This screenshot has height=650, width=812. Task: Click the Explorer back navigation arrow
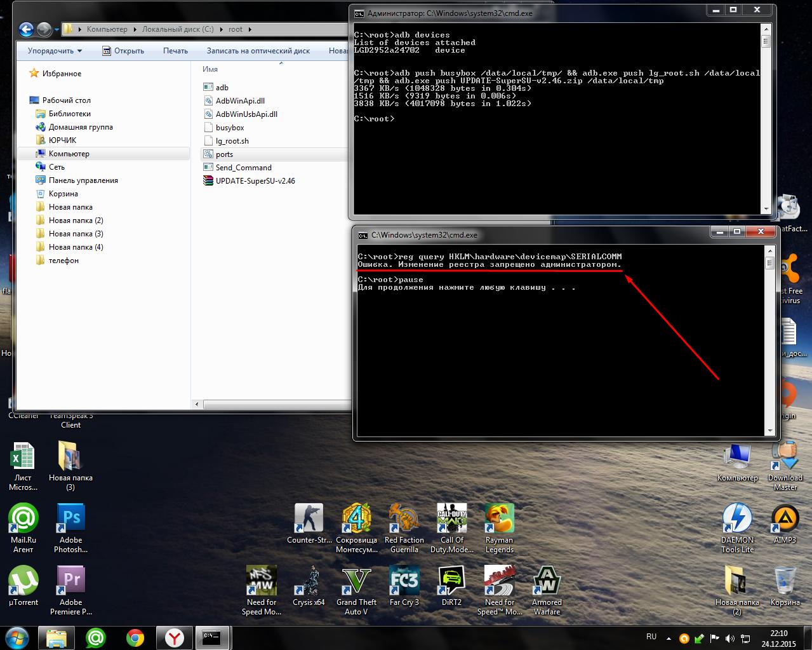pos(26,29)
